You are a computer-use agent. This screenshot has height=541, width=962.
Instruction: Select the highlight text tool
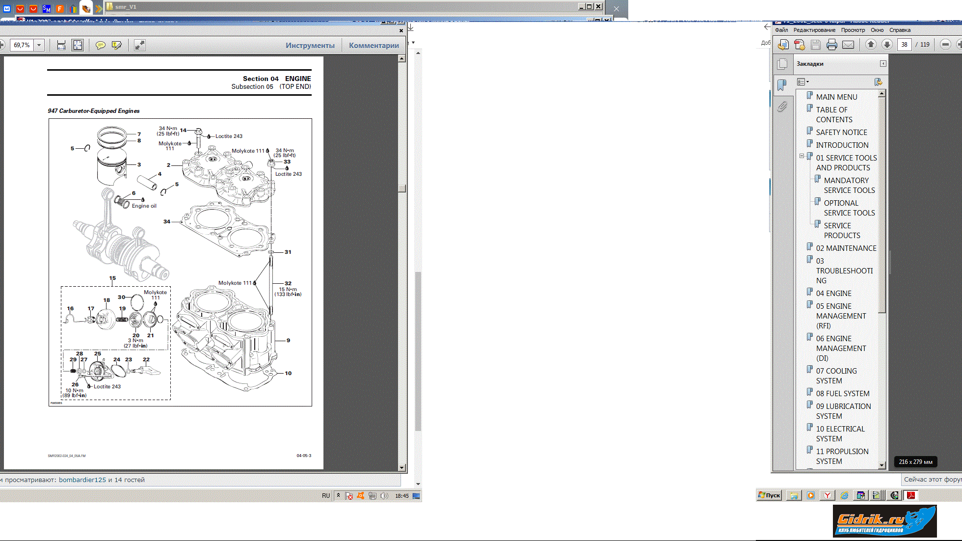tap(117, 45)
